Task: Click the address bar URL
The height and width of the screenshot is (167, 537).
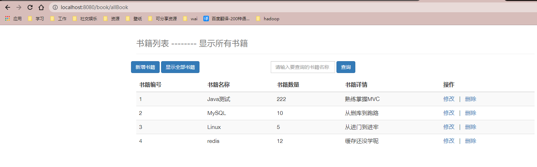Action: pos(94,7)
